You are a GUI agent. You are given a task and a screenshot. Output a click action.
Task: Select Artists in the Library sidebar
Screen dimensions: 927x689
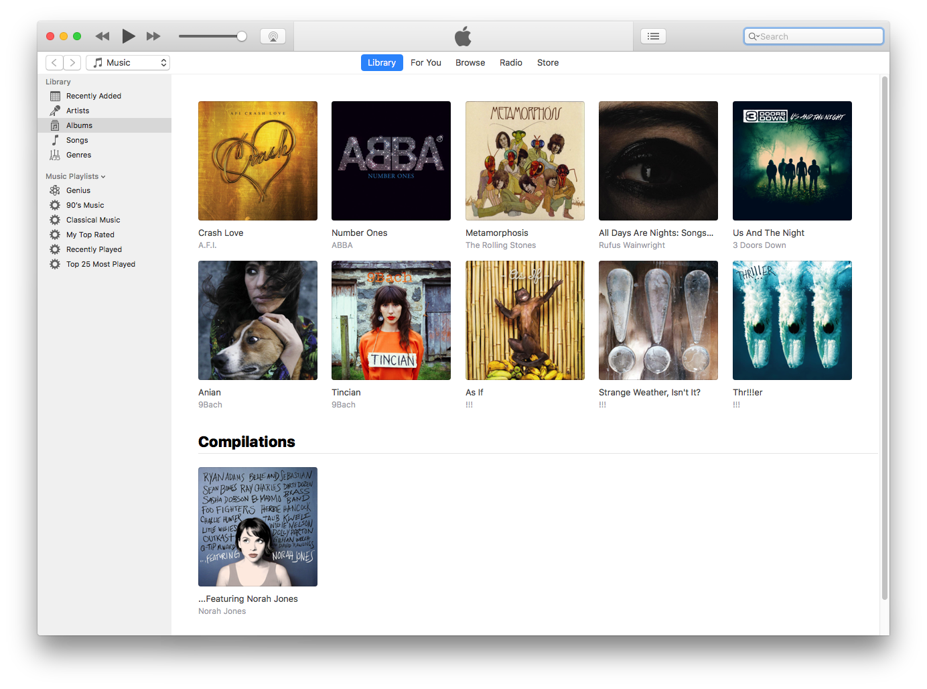pyautogui.click(x=78, y=111)
